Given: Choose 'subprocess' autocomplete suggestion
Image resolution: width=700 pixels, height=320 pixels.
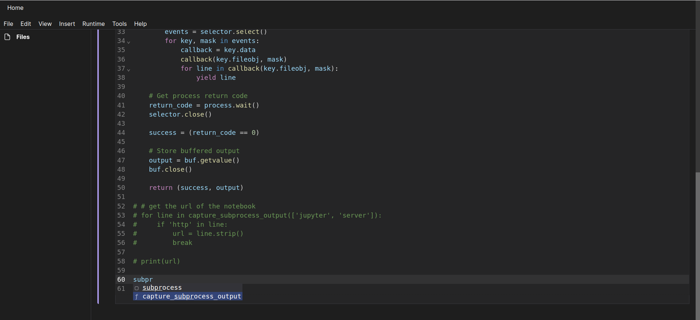Looking at the screenshot, I should pos(188,288).
